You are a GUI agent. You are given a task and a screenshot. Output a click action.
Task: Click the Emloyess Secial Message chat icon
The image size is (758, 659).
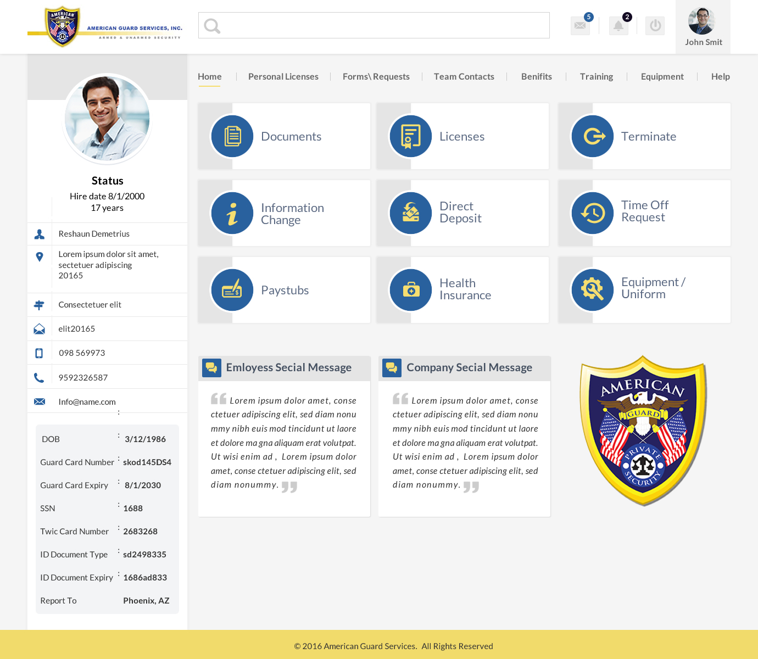pyautogui.click(x=211, y=368)
